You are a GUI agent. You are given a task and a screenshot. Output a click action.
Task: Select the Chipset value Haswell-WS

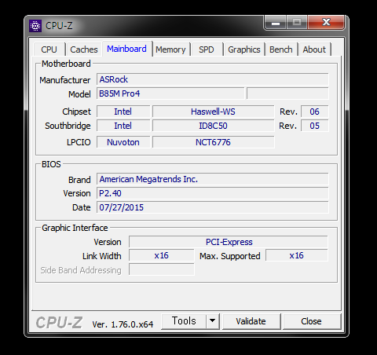213,112
